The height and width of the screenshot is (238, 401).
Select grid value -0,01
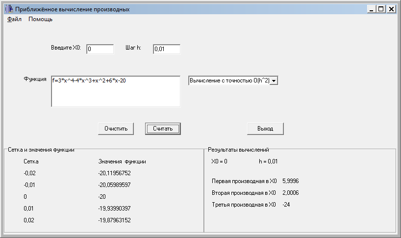[29, 185]
